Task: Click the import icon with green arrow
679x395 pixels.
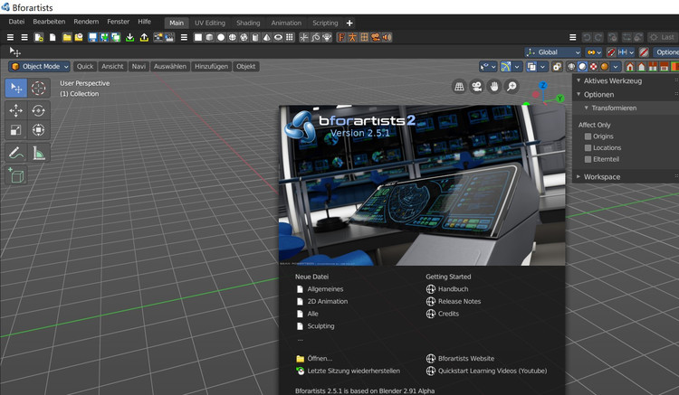Action: [129, 37]
